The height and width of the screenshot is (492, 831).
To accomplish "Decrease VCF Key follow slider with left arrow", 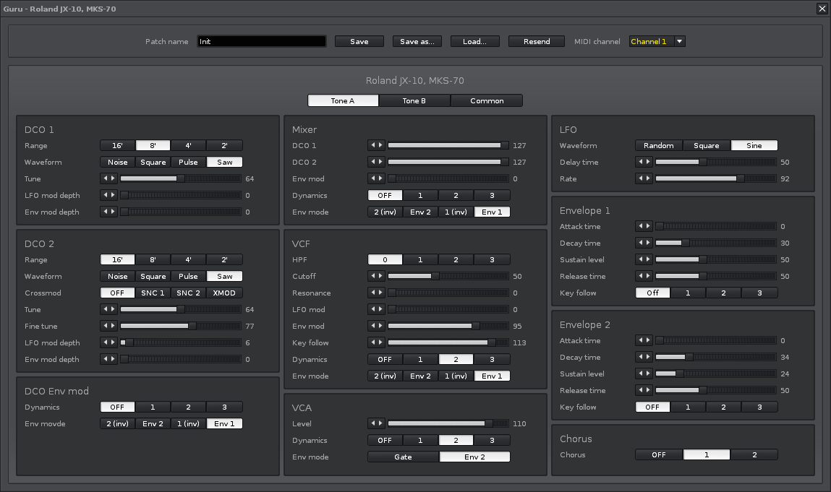I will point(373,342).
